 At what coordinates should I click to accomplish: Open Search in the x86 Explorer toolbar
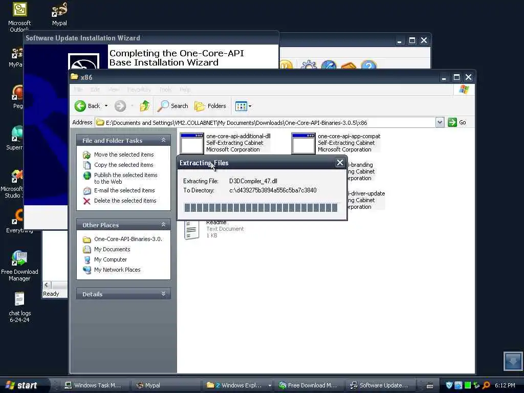coord(173,106)
